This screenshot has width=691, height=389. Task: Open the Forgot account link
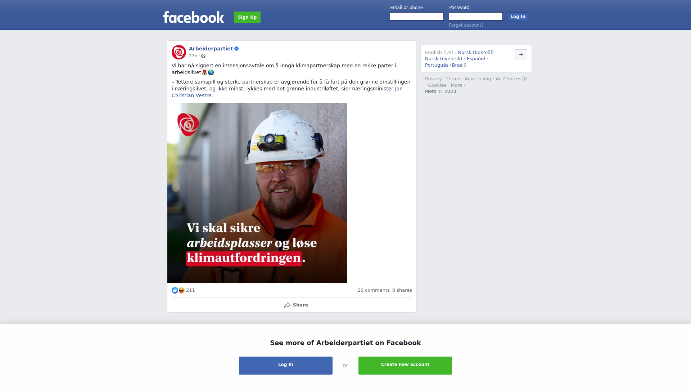466,25
